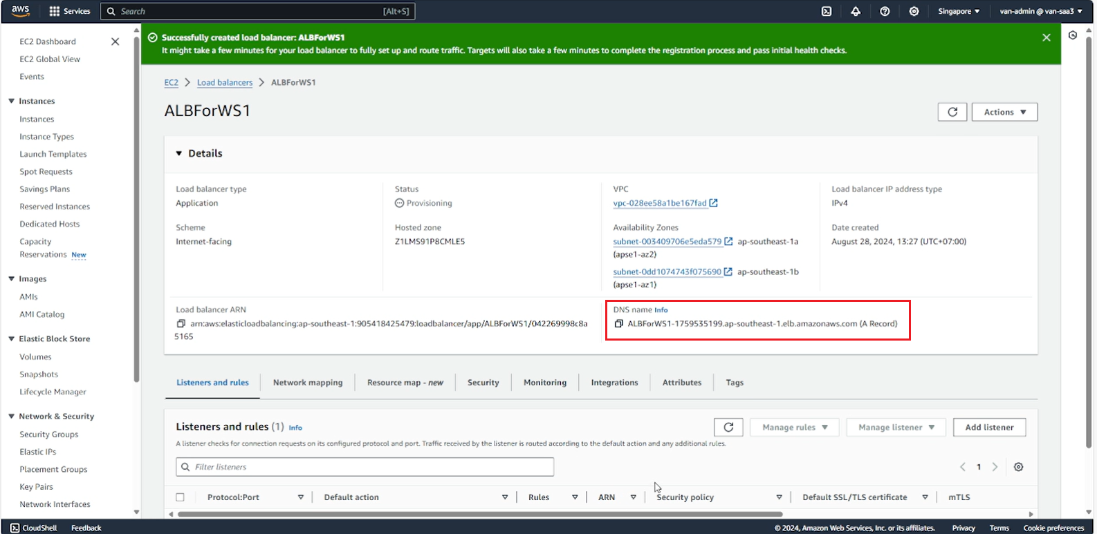Collapse the Details section
1097x534 pixels.
(x=179, y=153)
